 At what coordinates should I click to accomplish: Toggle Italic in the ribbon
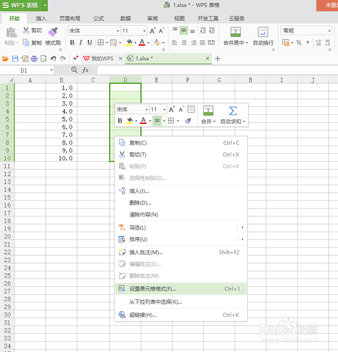pos(80,43)
